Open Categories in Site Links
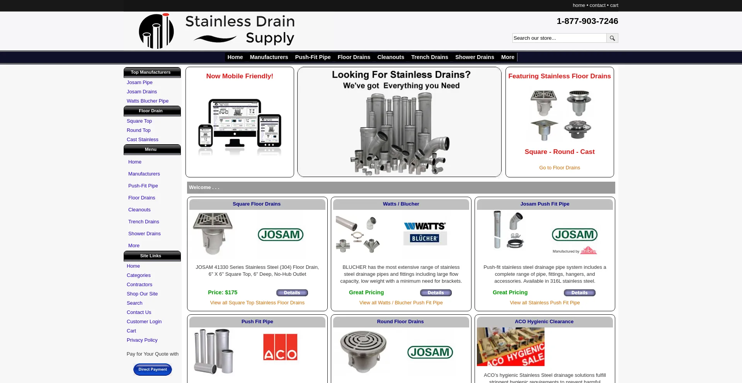 [x=139, y=275]
